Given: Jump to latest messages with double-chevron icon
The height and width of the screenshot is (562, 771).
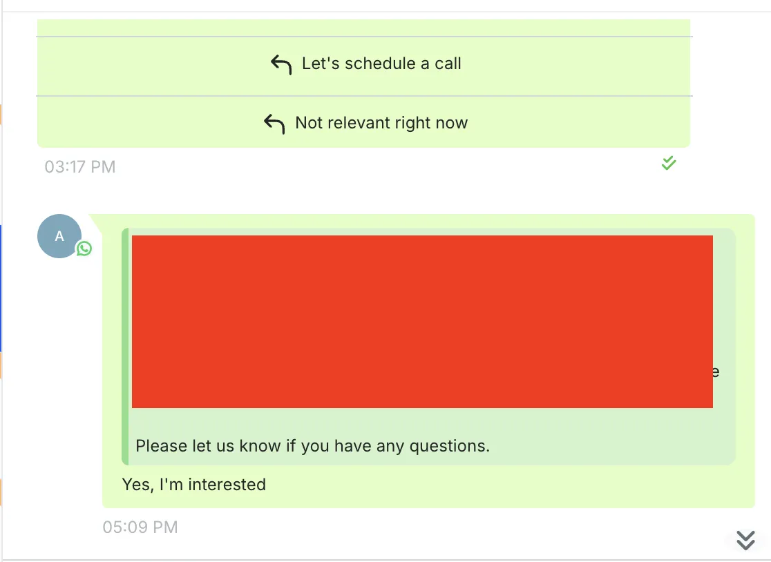Looking at the screenshot, I should (x=745, y=540).
